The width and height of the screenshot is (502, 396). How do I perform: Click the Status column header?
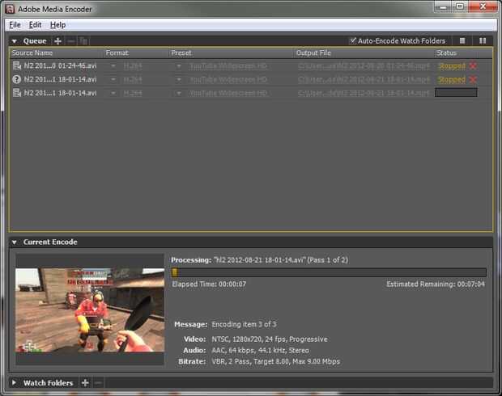point(447,53)
